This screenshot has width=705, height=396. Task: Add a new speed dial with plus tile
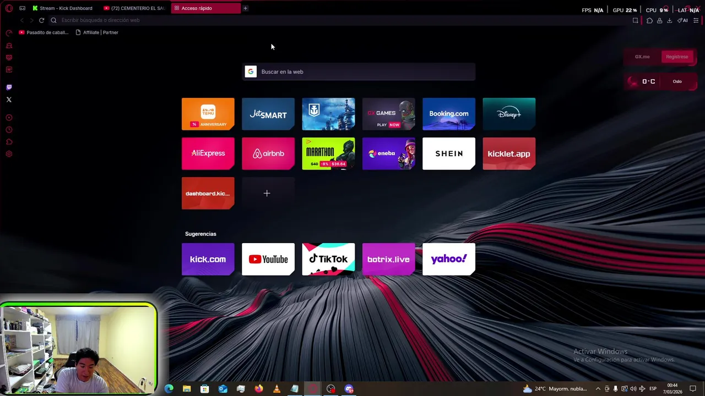[x=268, y=193]
